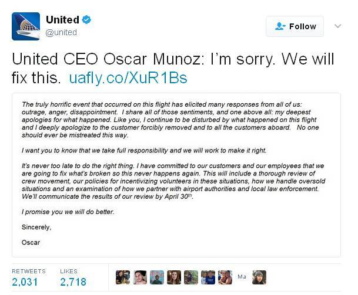
Task: Click the United display name
Action: pyautogui.click(x=62, y=20)
